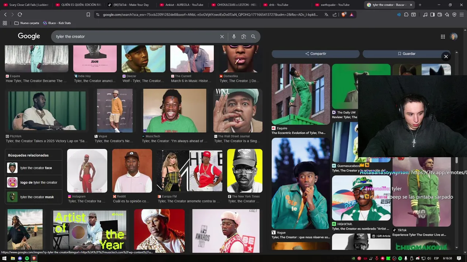This screenshot has width=467, height=262.
Task: Select related search 'tyler the creator face'
Action: 34,168
